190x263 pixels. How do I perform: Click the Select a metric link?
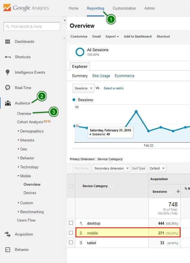pyautogui.click(x=114, y=88)
